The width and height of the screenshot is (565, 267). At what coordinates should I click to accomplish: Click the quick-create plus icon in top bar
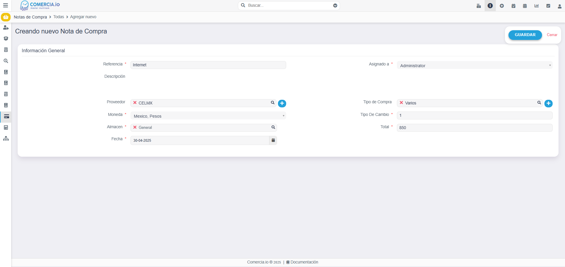click(502, 6)
